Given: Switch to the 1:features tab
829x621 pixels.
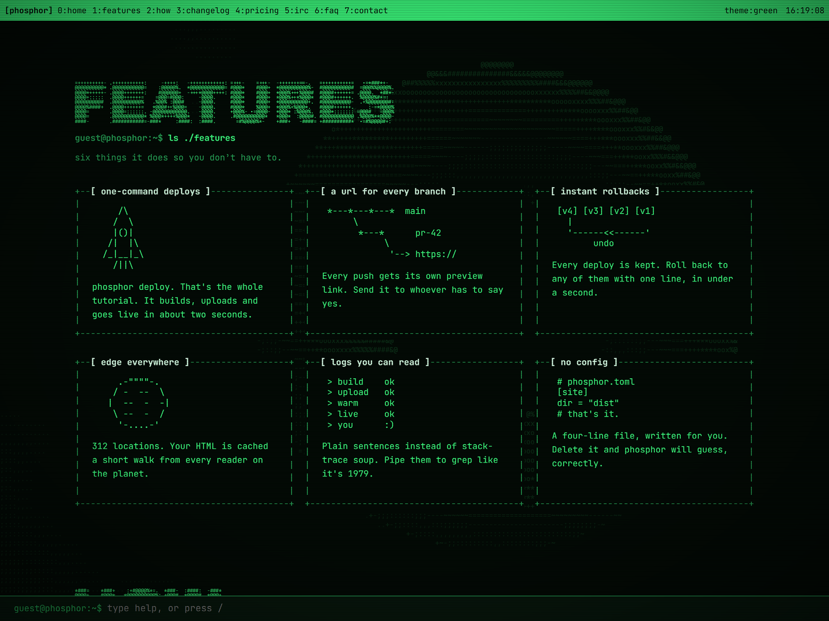Looking at the screenshot, I should [x=116, y=10].
